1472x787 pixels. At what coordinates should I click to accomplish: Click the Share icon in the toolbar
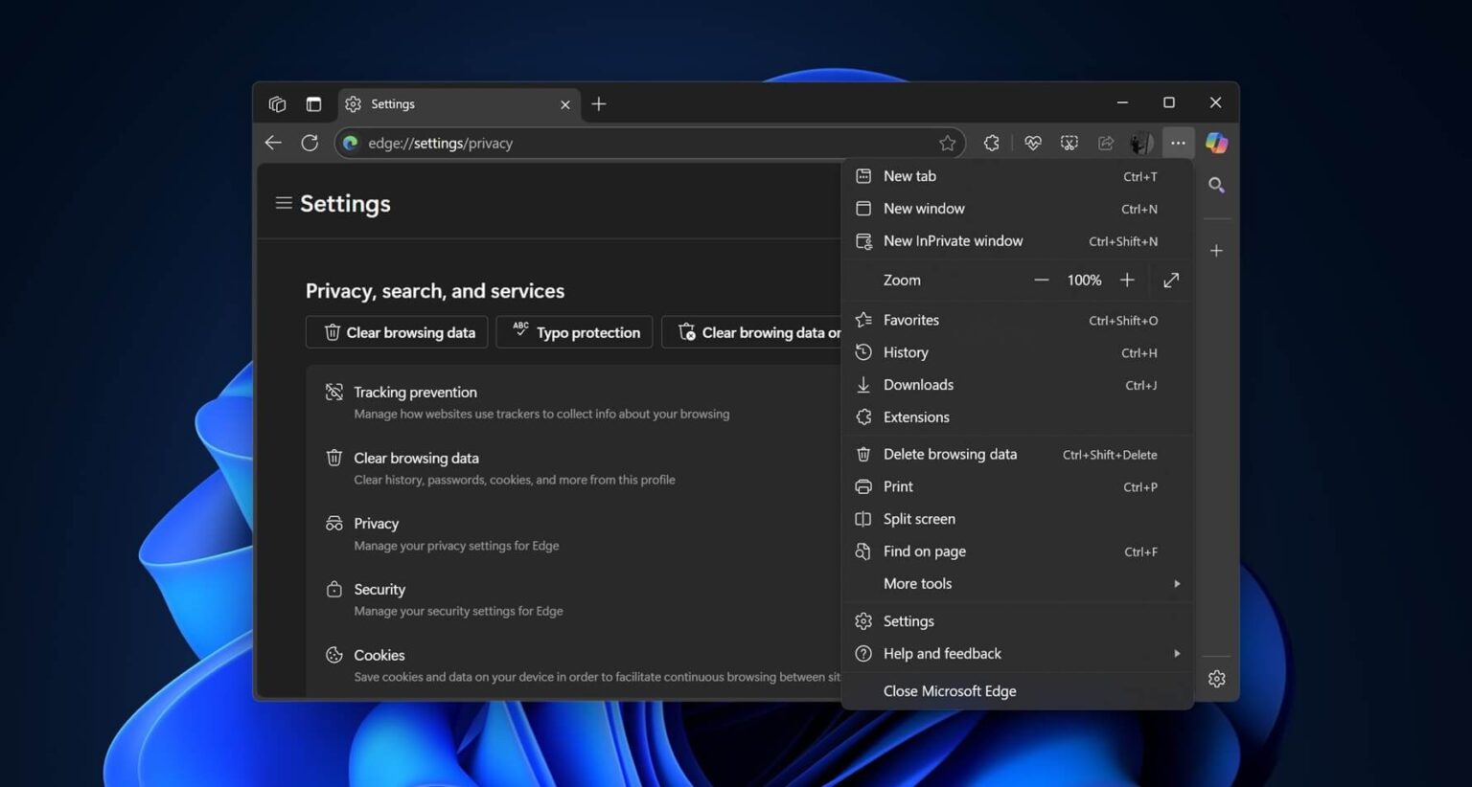coord(1105,142)
